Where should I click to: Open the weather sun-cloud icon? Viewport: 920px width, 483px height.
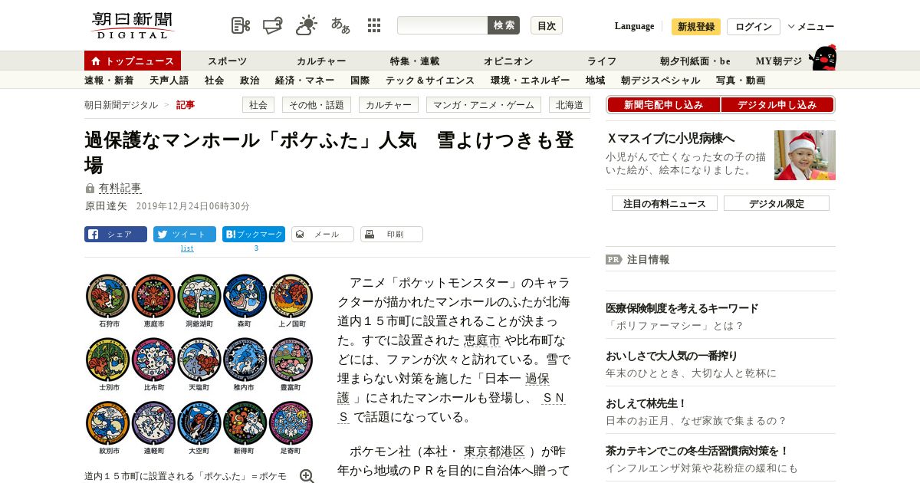pyautogui.click(x=307, y=25)
